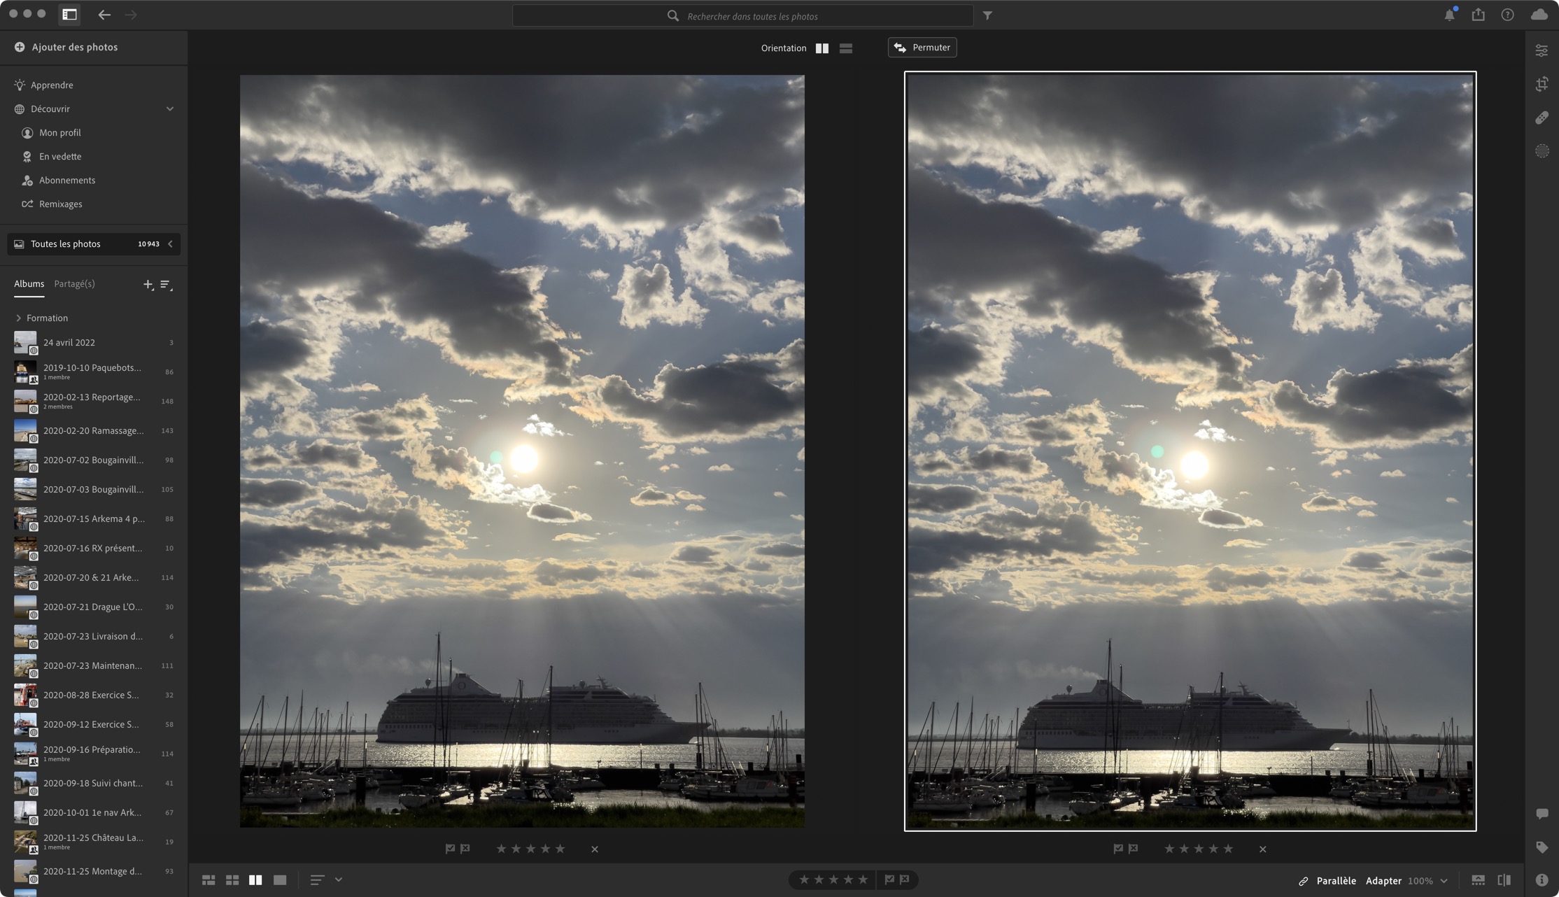Select the Crop and Rotate tool
This screenshot has height=897, width=1559.
(x=1542, y=84)
